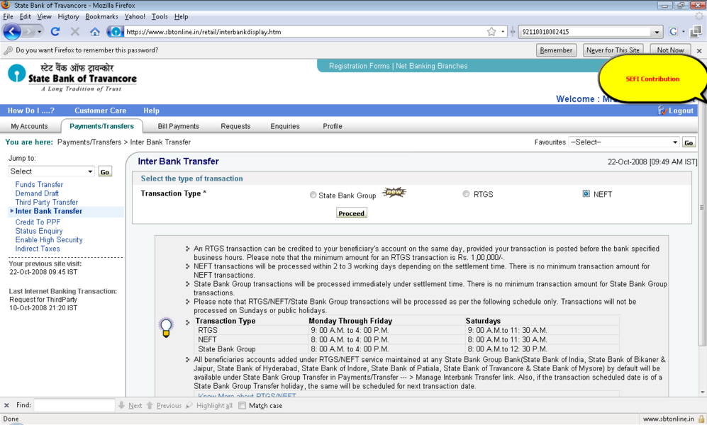Select the State Bank Group radio button

click(313, 195)
